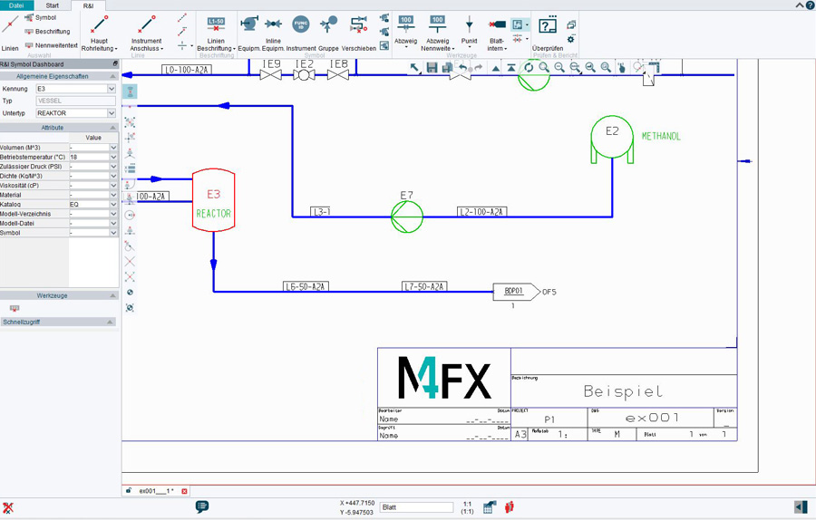Click the E3 REACTOR vessel symbol
Viewport: 816px width, 520px height.
213,200
